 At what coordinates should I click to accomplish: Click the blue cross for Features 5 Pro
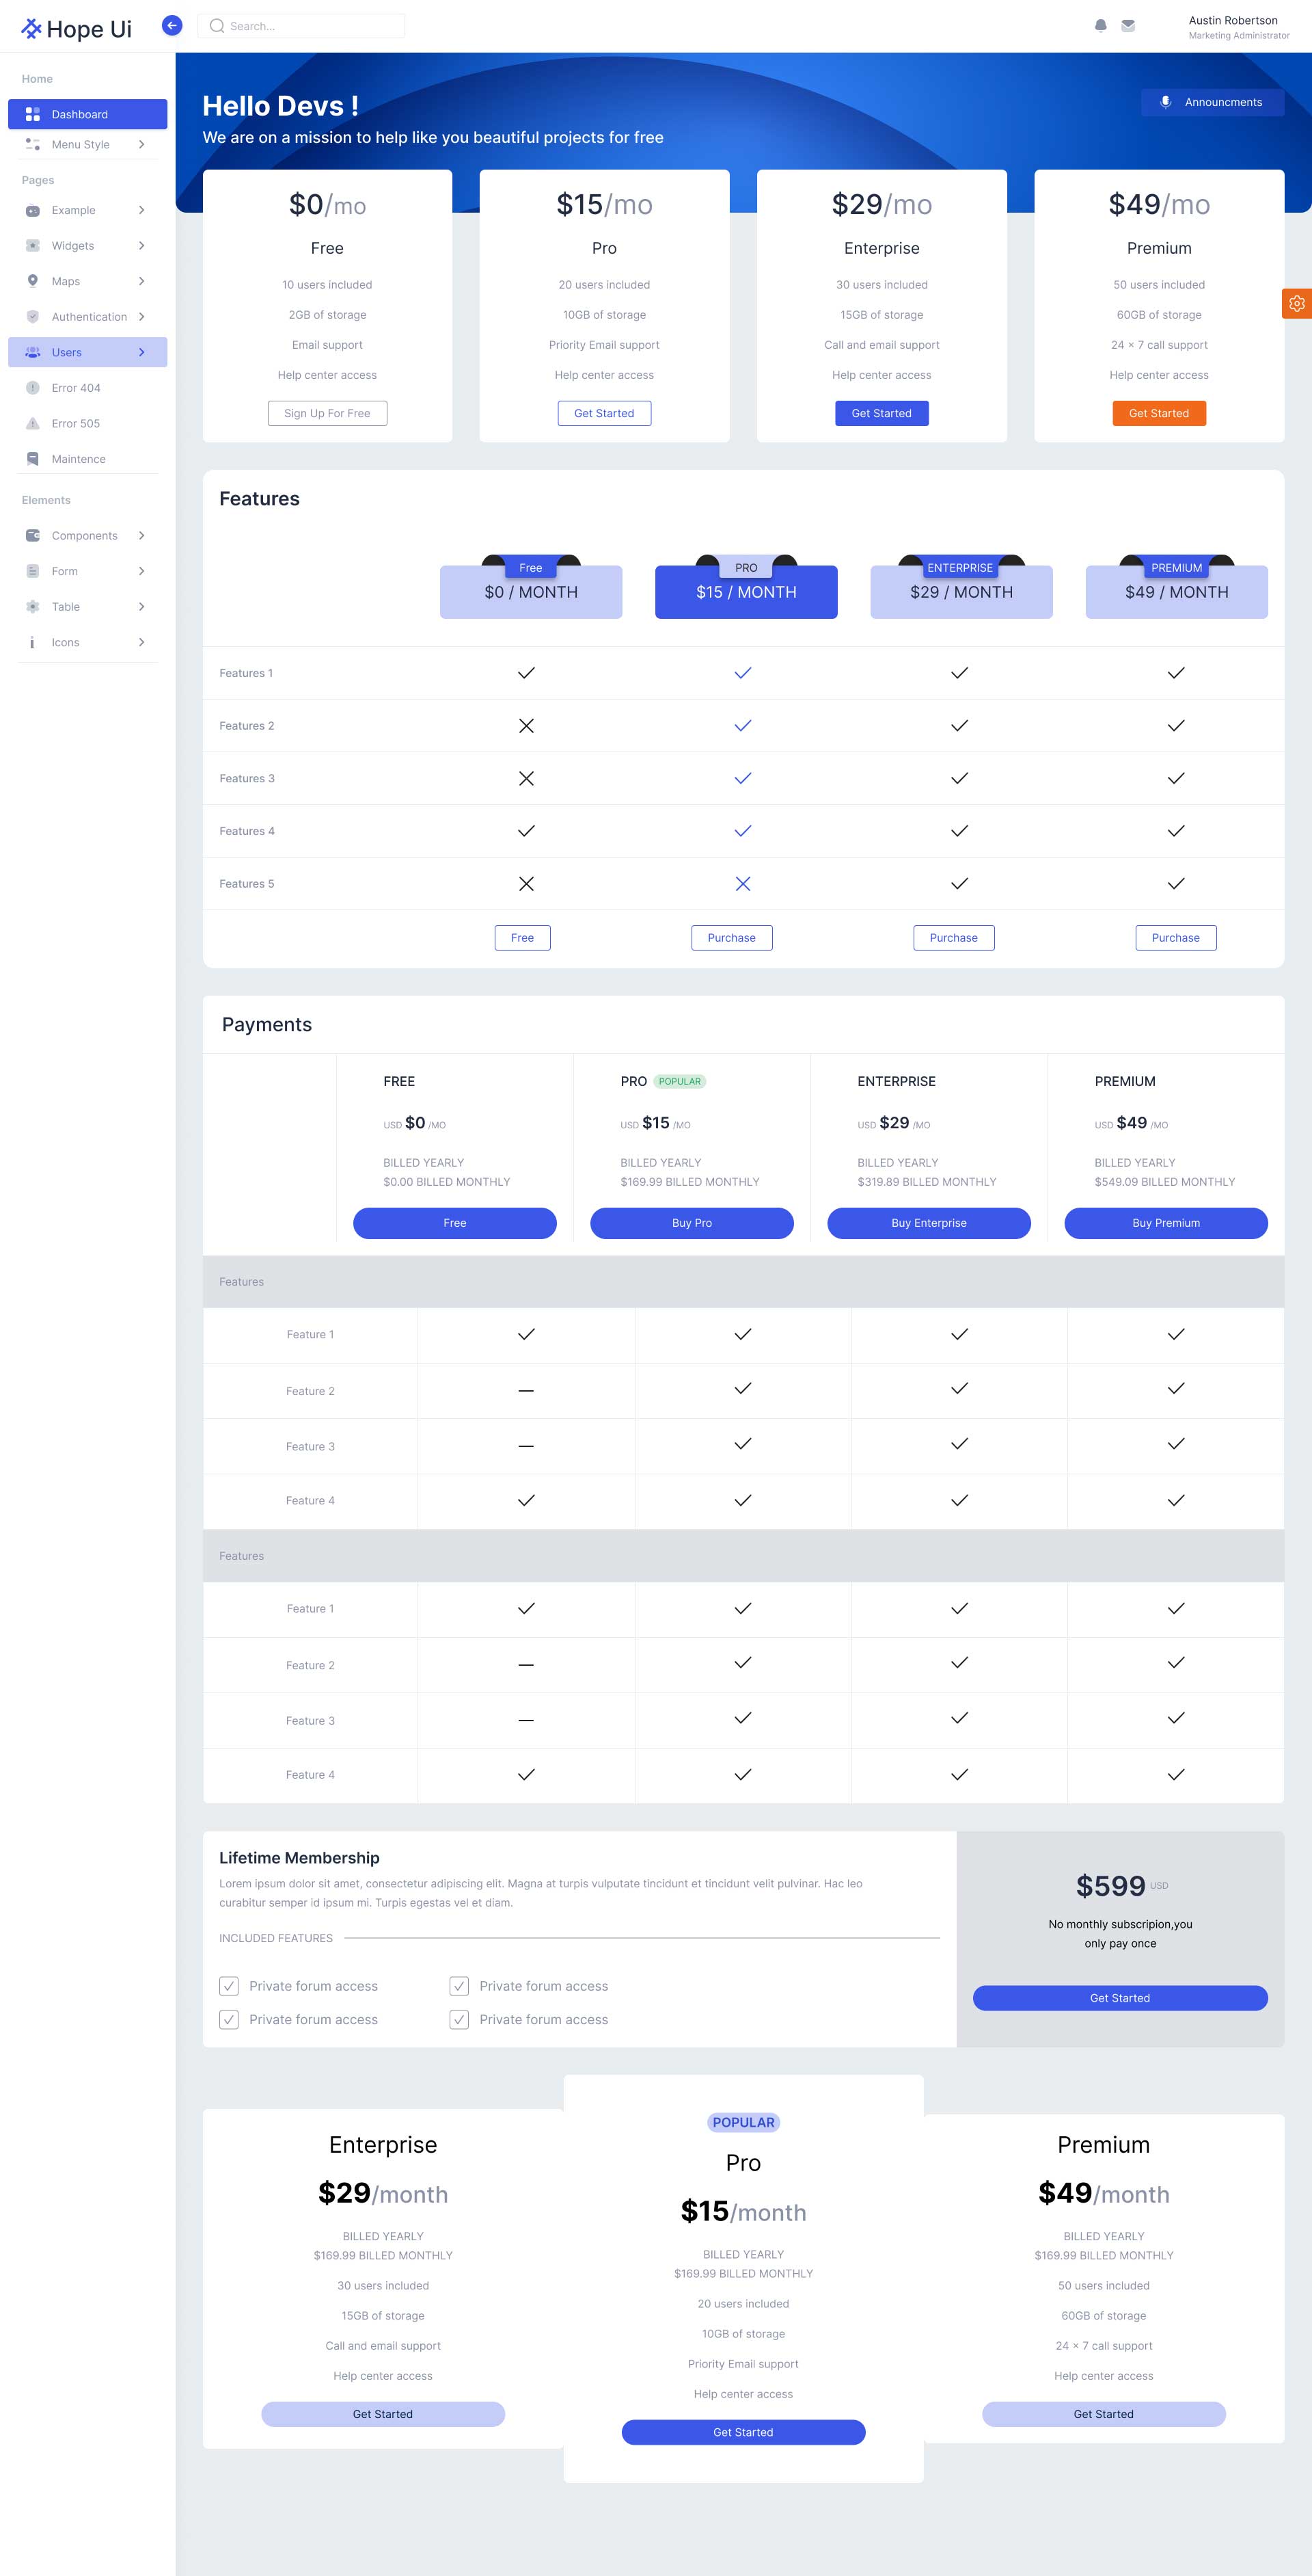742,884
